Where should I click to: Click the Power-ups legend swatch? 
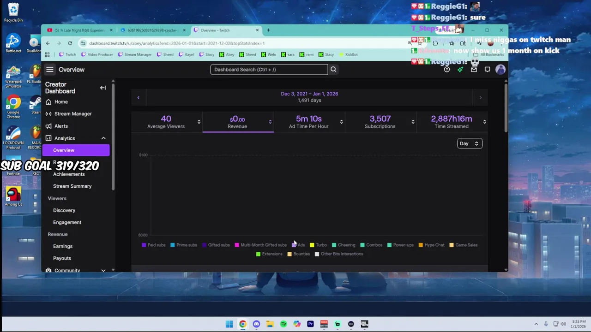pyautogui.click(x=389, y=245)
